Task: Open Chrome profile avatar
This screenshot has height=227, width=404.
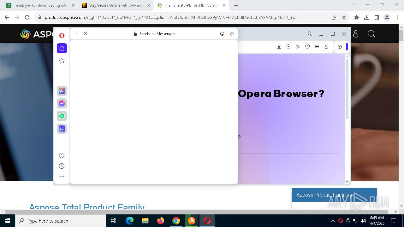Action: coord(387,17)
